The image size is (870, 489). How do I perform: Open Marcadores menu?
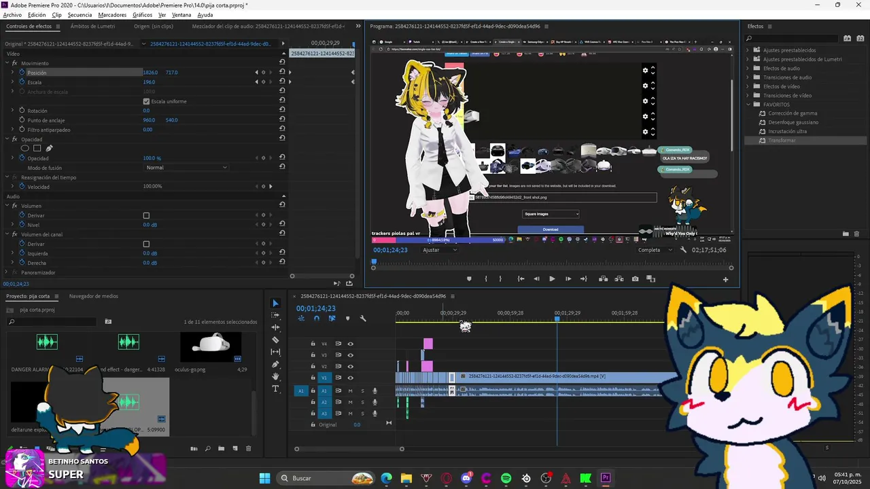(x=112, y=14)
